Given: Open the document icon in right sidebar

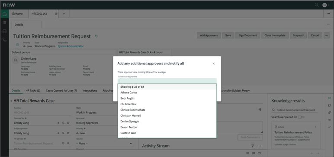Looking at the screenshot, I should tap(329, 105).
